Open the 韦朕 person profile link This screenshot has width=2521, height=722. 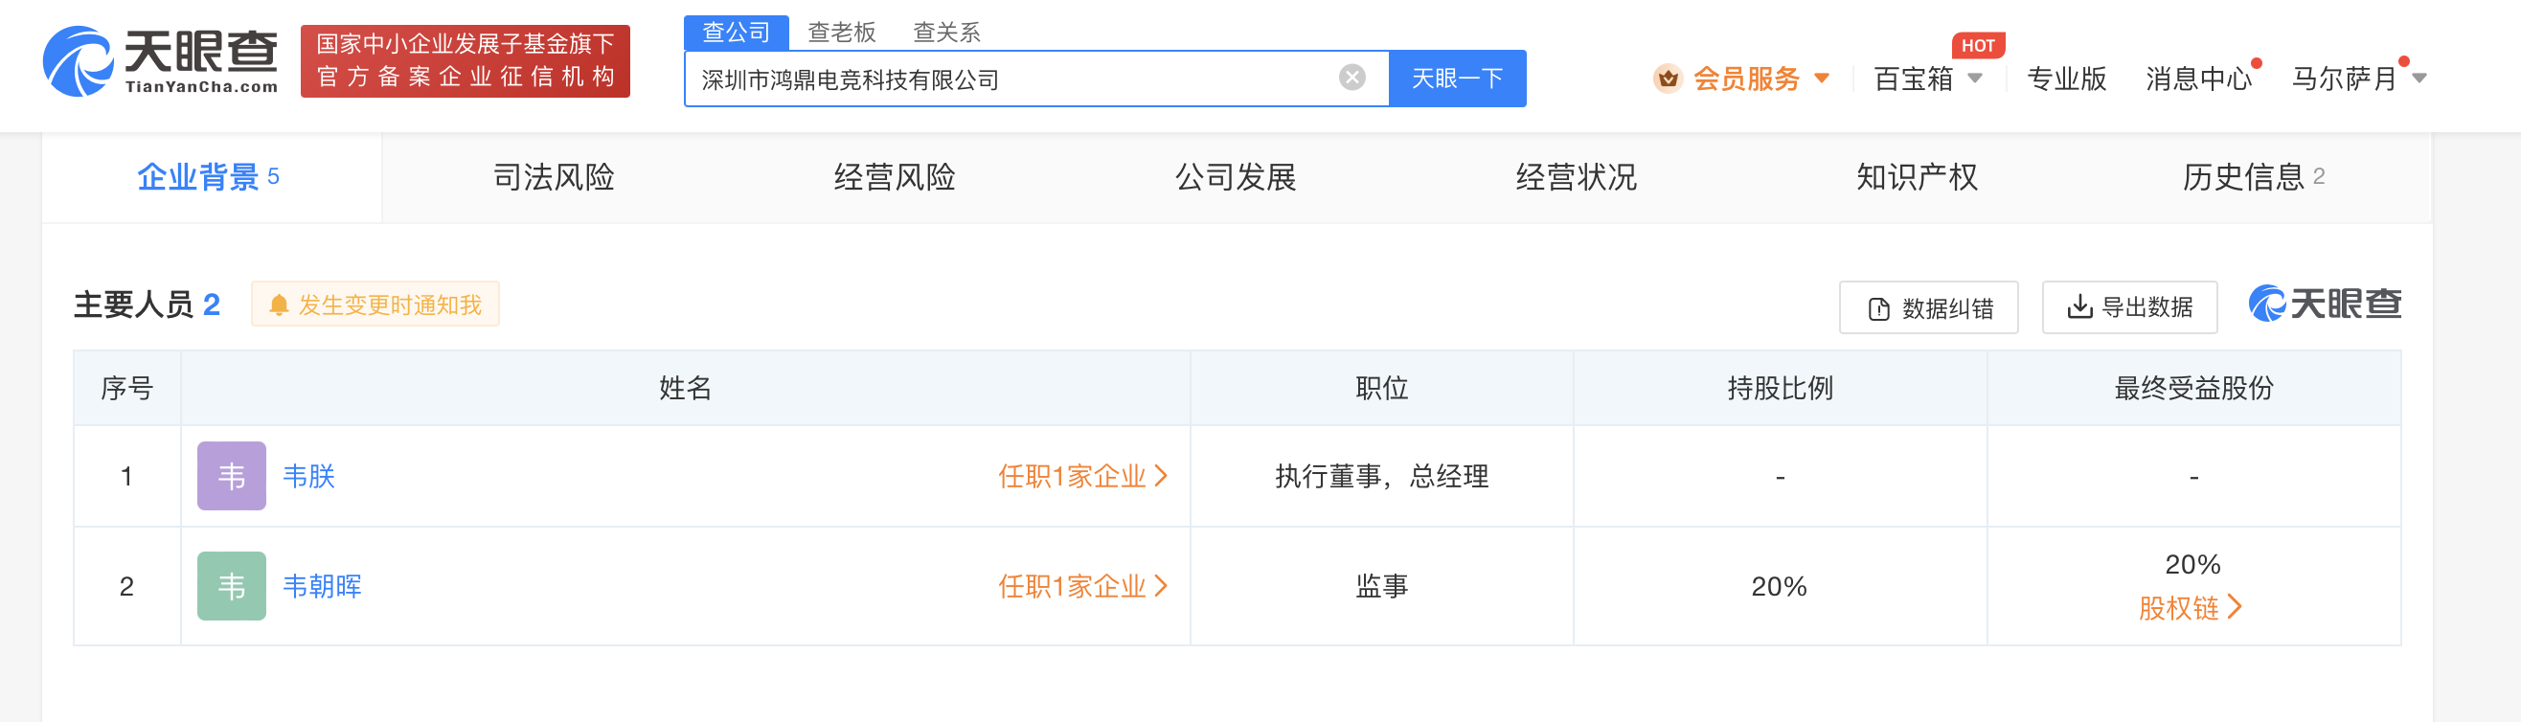309,477
